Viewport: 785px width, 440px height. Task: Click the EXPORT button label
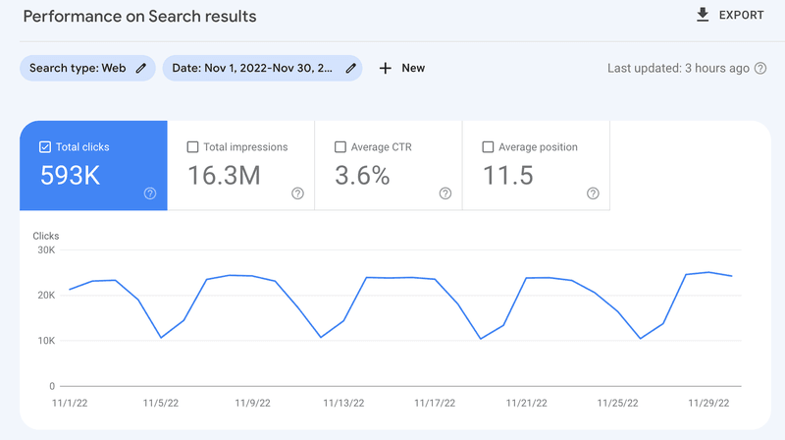tap(741, 16)
